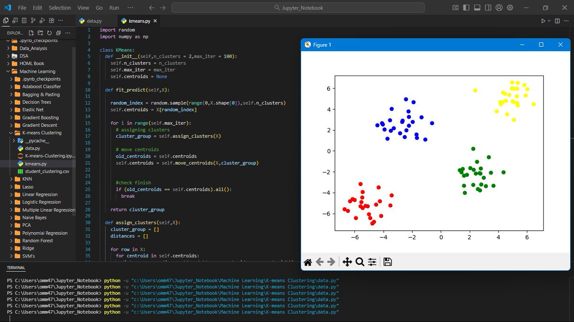
Task: Save the Figure 1 plot
Action: pyautogui.click(x=387, y=261)
